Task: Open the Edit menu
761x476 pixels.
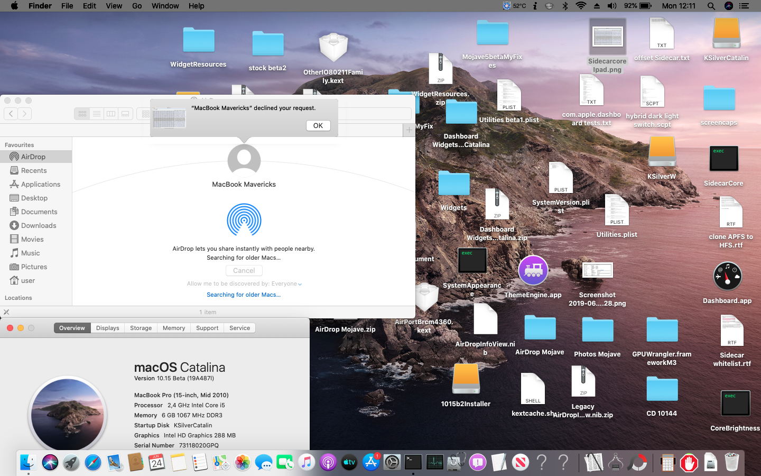Action: 89,6
